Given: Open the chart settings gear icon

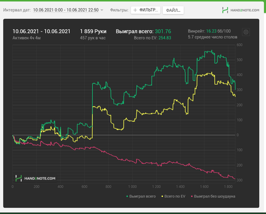Looking at the screenshot, I should pyautogui.click(x=246, y=32).
